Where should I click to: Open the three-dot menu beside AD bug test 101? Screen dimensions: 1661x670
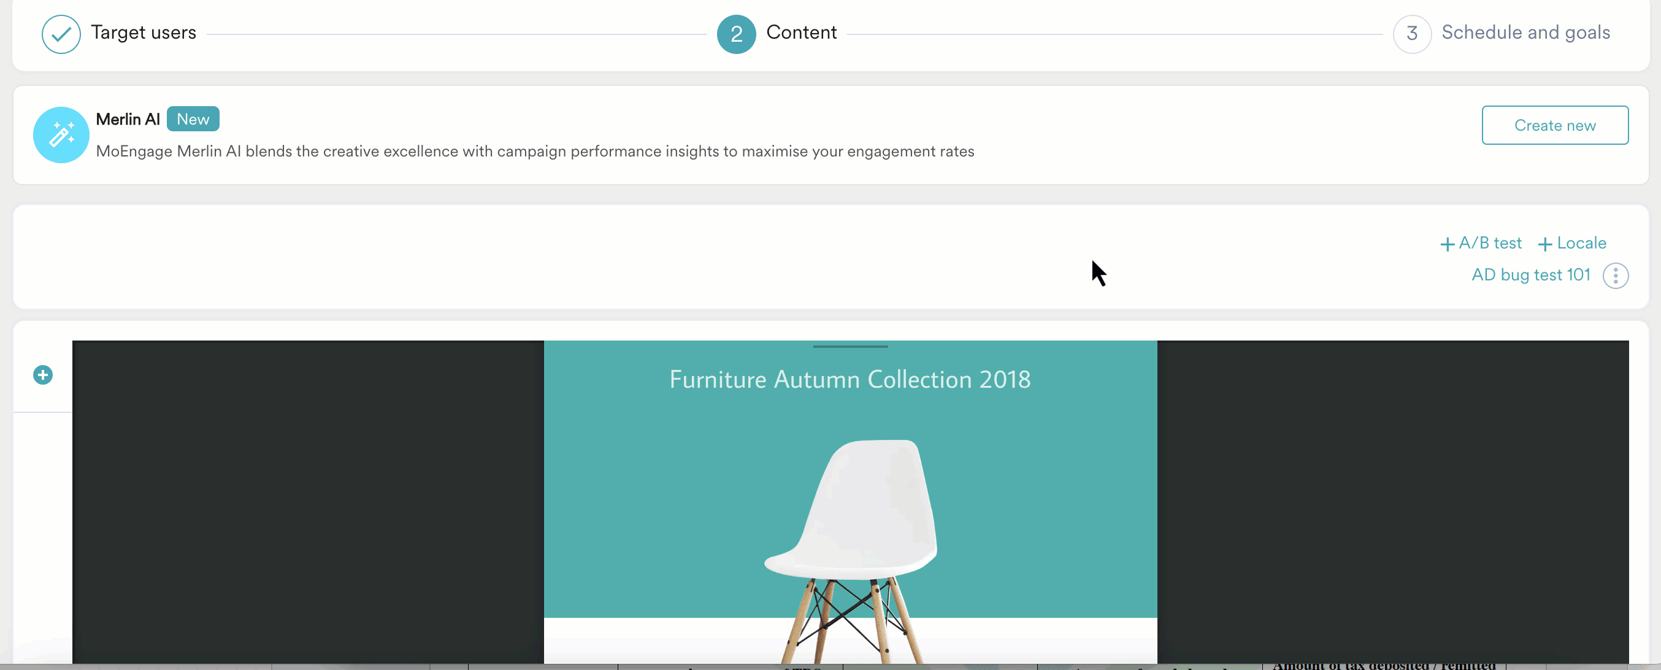1615,276
